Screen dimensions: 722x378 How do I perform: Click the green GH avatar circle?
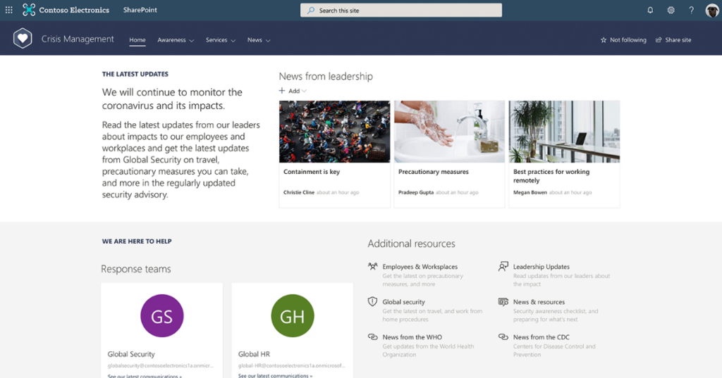click(x=293, y=316)
